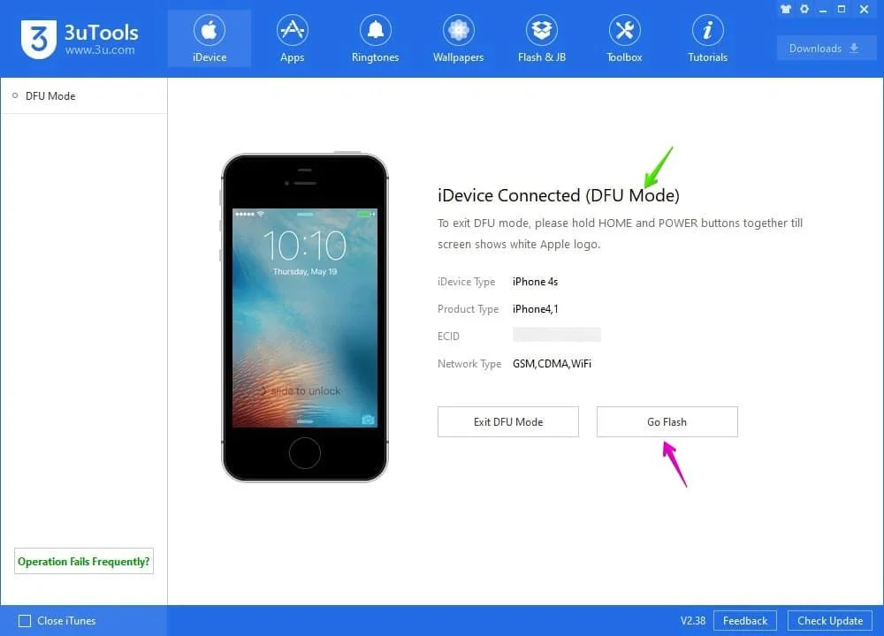
Task: Click the iPhone preview image
Action: pos(304,318)
